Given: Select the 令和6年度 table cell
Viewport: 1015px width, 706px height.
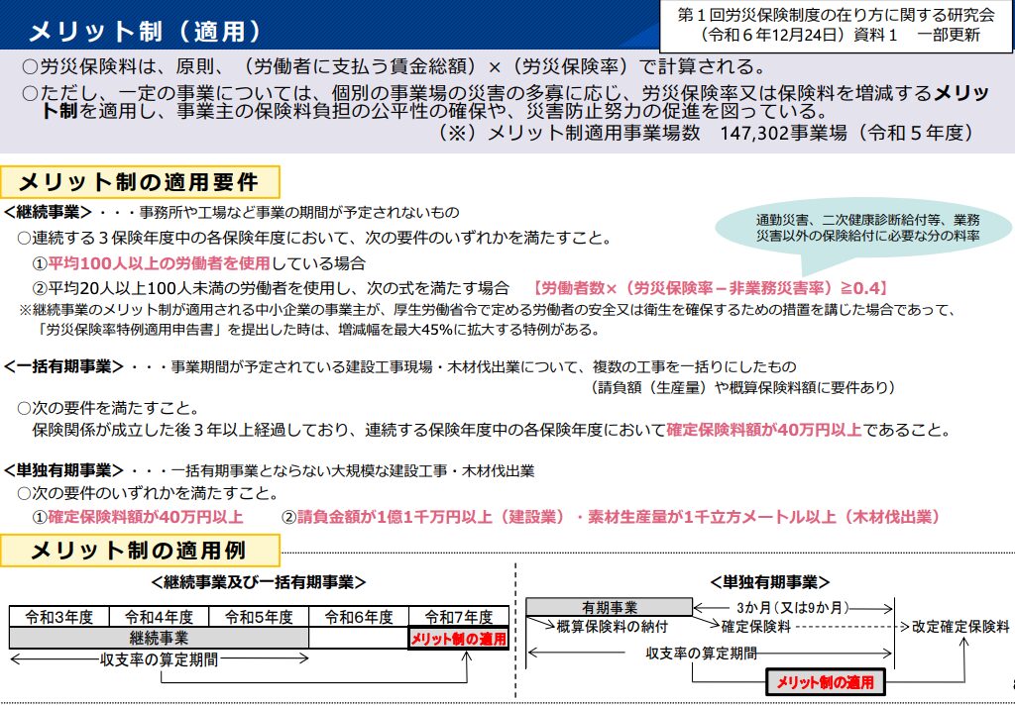Looking at the screenshot, I should pos(359,616).
